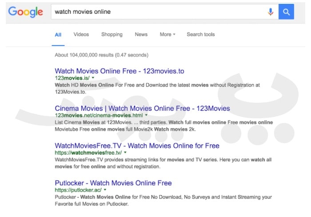311x217 pixels.
Task: Click the snippet starting 'Watch HD Movies Online For Free'
Action: (157, 88)
